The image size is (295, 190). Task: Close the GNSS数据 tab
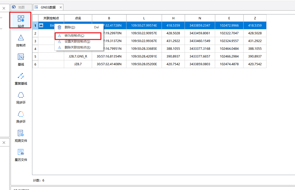tap(60, 7)
